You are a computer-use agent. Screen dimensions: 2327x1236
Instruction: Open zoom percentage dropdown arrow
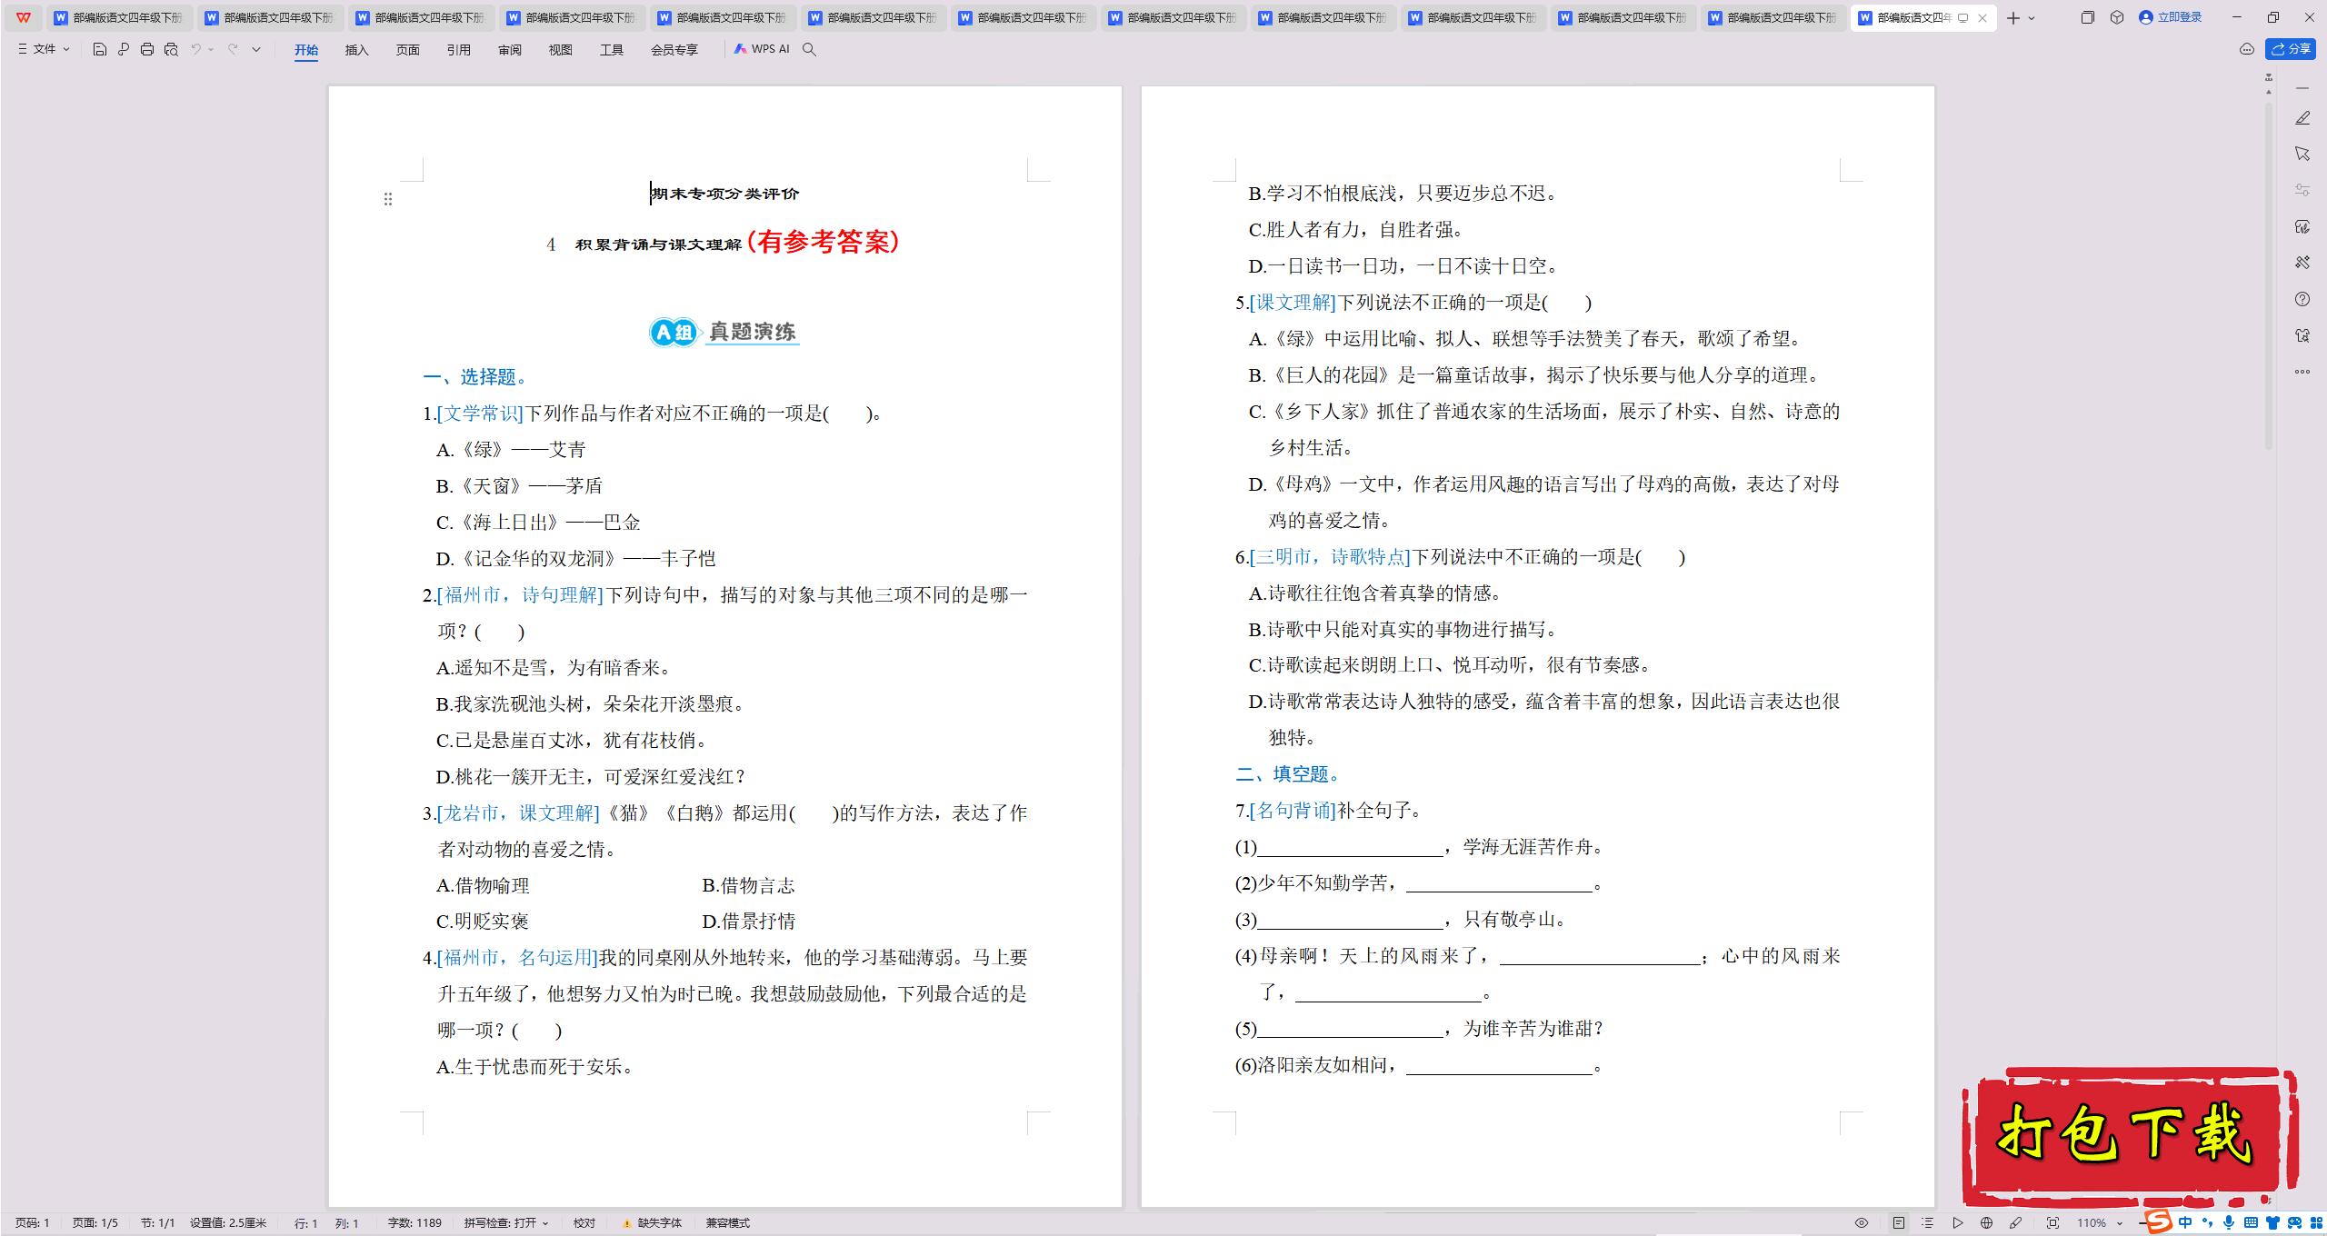click(2120, 1223)
